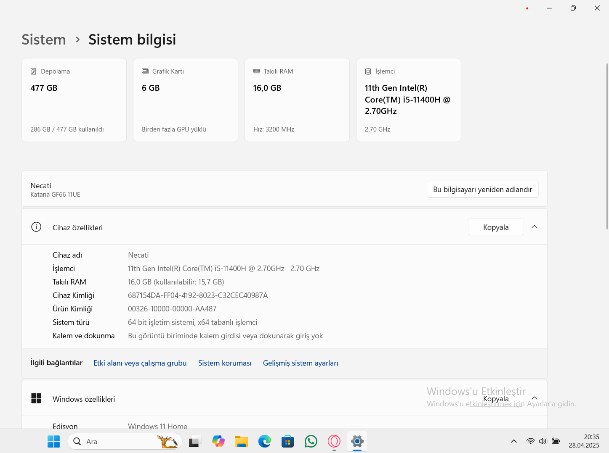Show hidden system tray icons
The width and height of the screenshot is (609, 453).
[514, 441]
